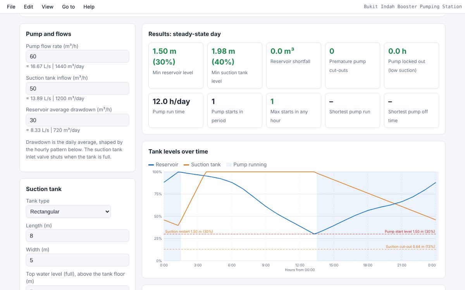Toggle the Pump running legend entry
Image resolution: width=465 pixels, height=290 pixels.
pyautogui.click(x=246, y=165)
